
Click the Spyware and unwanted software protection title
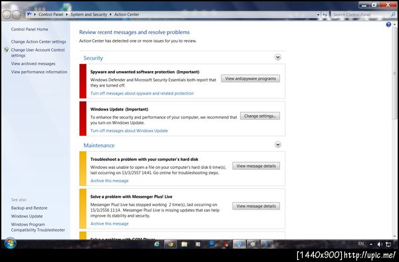[x=145, y=72]
